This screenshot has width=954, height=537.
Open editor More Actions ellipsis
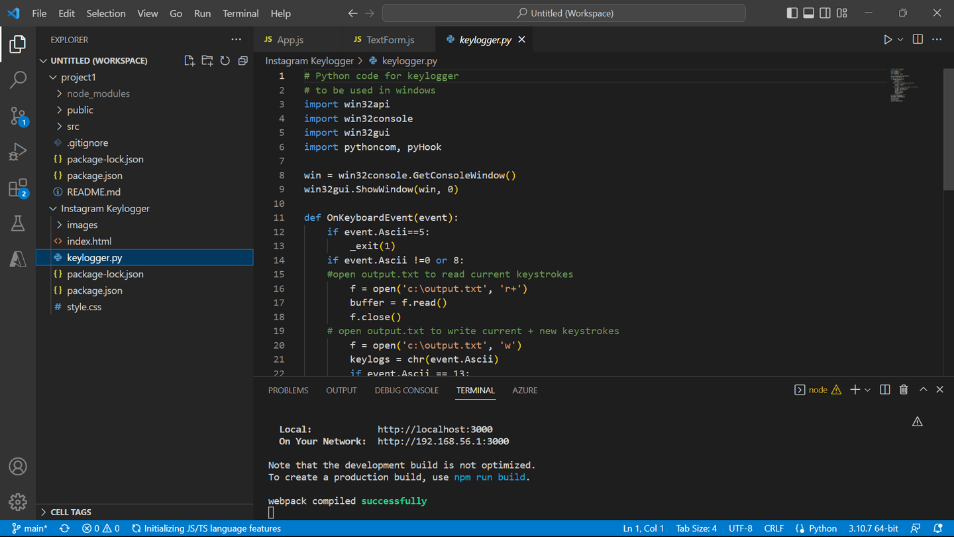937,40
